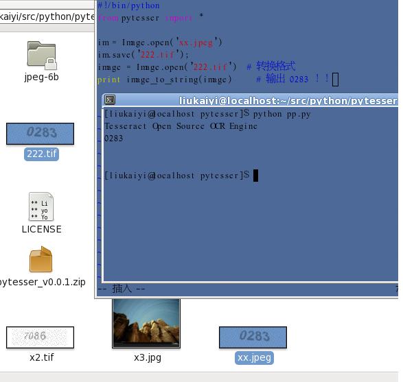The width and height of the screenshot is (403, 382).
Task: Select the jpeg-6b locked folder icon
Action: [x=42, y=55]
